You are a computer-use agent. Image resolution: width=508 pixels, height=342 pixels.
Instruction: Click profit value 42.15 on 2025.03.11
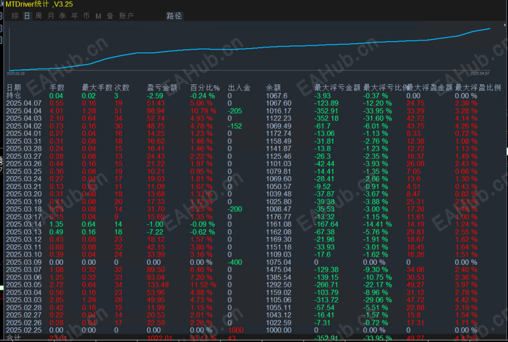click(x=156, y=247)
